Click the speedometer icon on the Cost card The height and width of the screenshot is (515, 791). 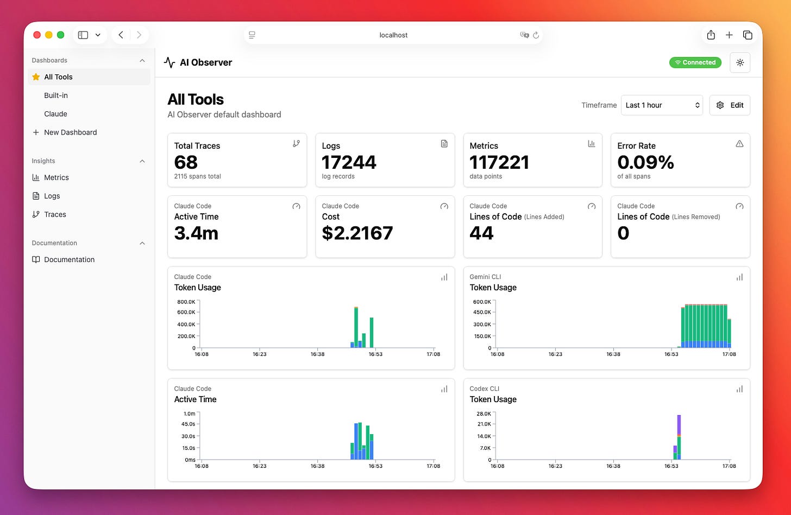[x=444, y=206]
